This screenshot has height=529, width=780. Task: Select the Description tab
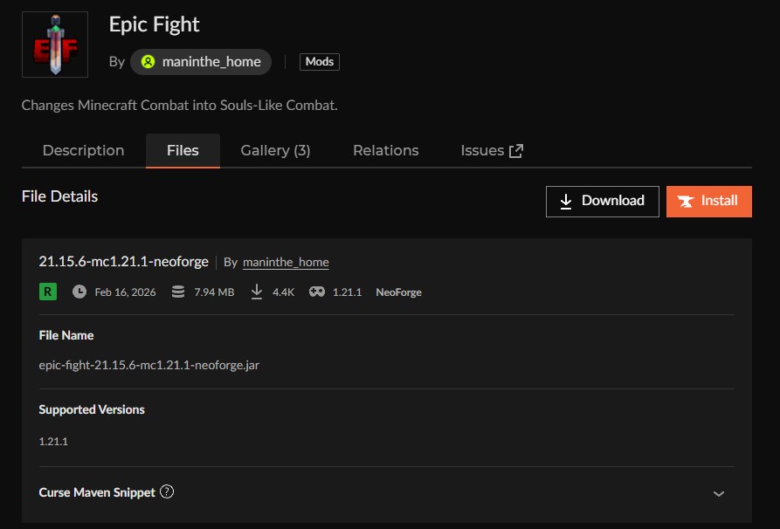(83, 150)
